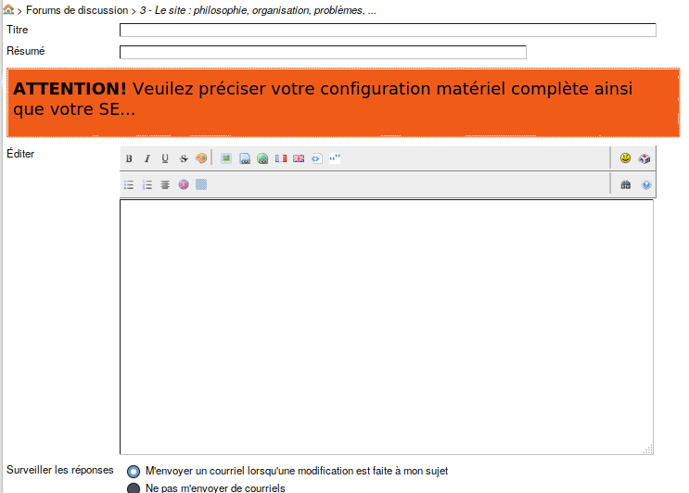Select 'M'envoyer un courriel' radio option

click(134, 472)
